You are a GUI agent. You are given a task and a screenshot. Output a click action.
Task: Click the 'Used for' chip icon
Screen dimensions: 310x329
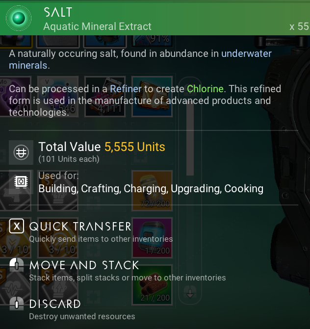click(x=21, y=181)
